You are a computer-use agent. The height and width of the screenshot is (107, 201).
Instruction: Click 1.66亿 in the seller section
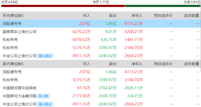111,72
